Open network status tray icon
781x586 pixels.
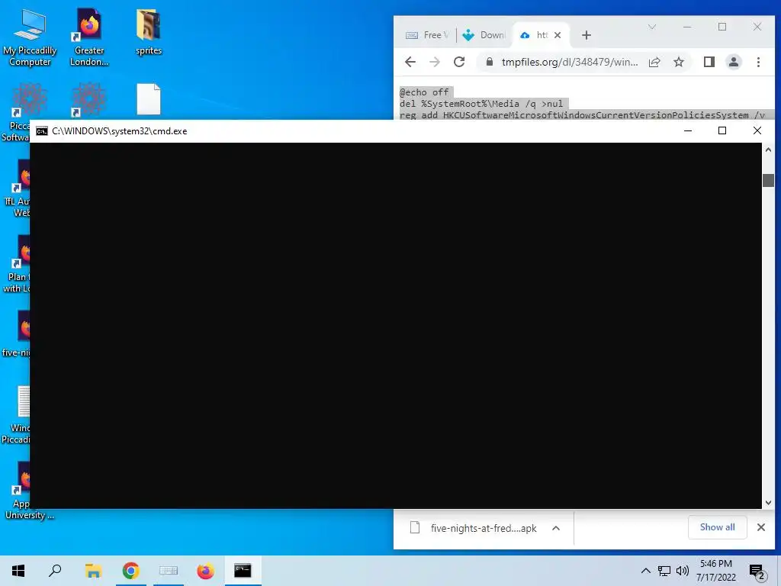664,571
